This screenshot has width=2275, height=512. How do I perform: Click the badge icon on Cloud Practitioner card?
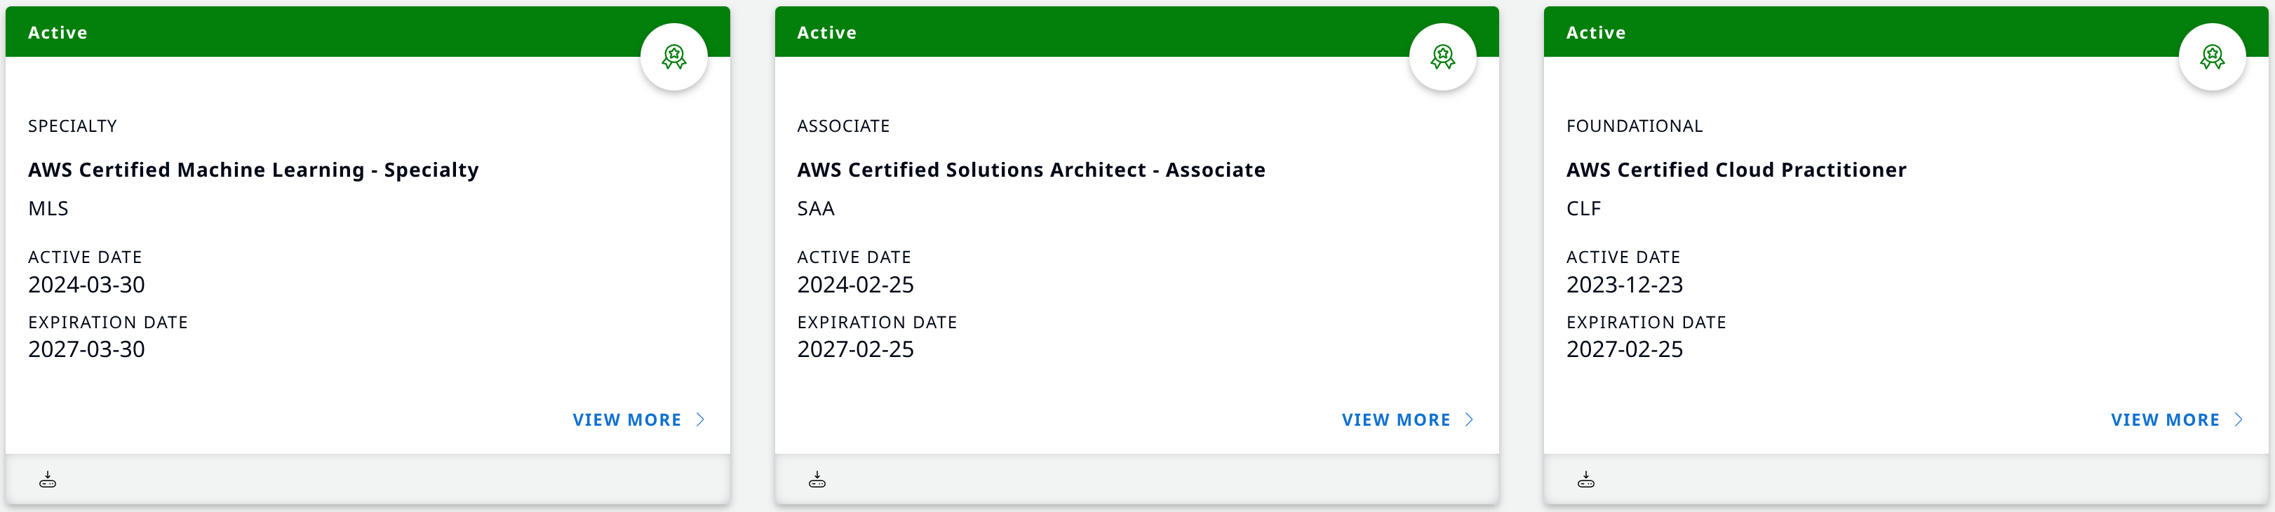(2211, 58)
